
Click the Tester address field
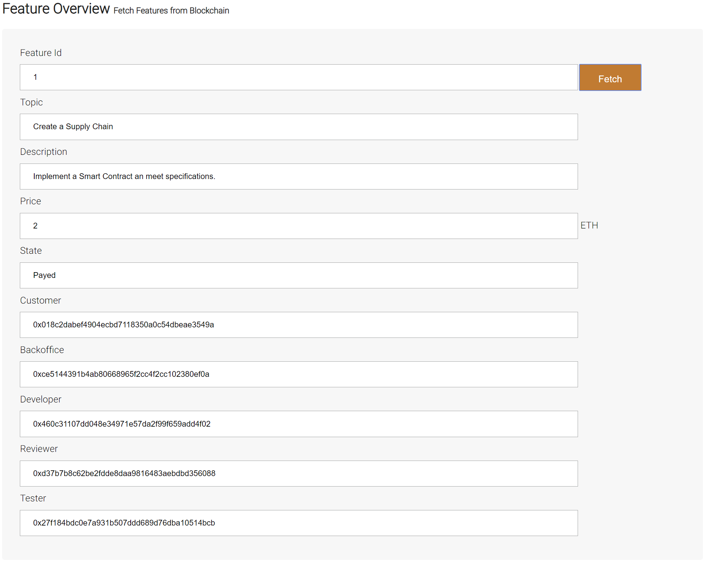pos(299,523)
